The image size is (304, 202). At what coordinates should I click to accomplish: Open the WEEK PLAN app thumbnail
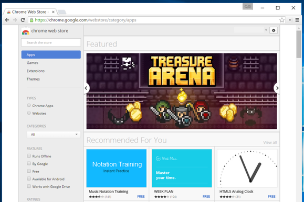(x=182, y=168)
